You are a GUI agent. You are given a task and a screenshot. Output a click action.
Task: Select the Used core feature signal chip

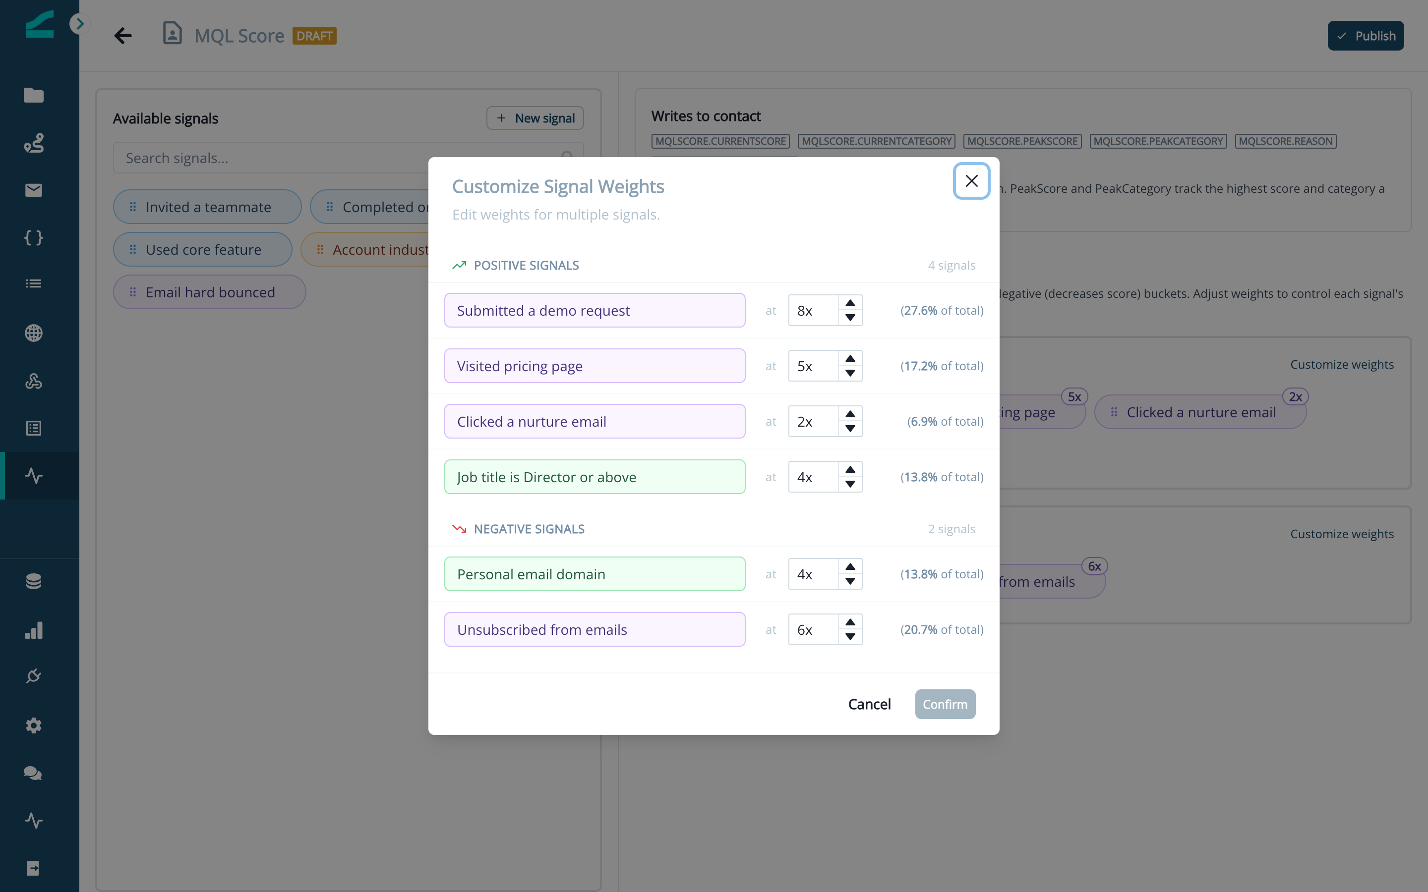click(x=202, y=250)
